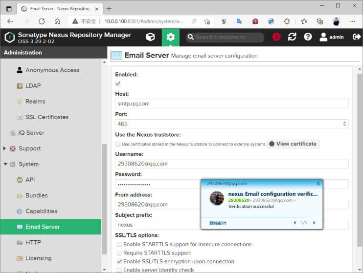Open Capabilities under System
This screenshot has height=273, width=363.
[x=41, y=211]
